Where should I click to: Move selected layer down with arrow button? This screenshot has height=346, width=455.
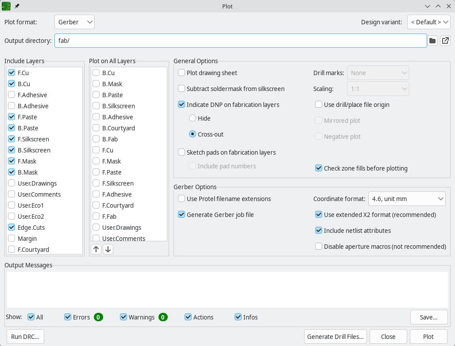tap(108, 249)
